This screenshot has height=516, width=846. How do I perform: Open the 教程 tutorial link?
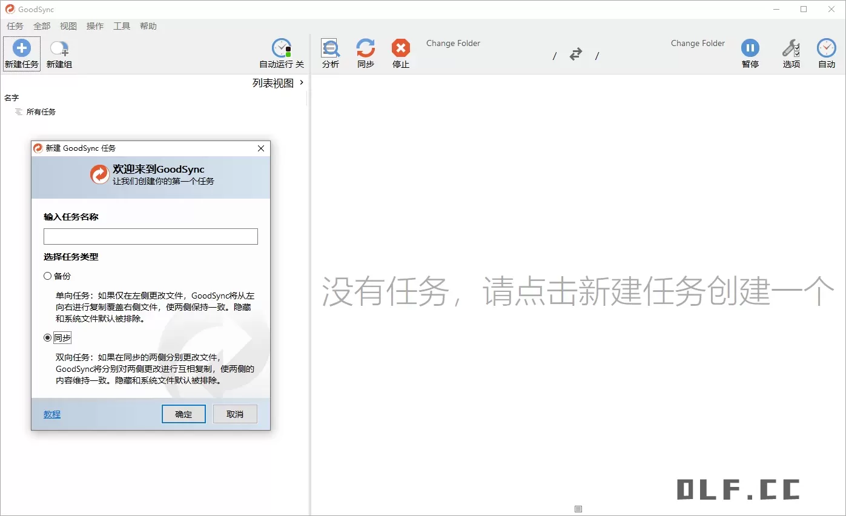pos(51,414)
